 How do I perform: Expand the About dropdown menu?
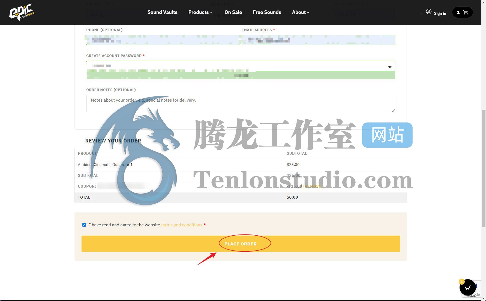coord(301,12)
